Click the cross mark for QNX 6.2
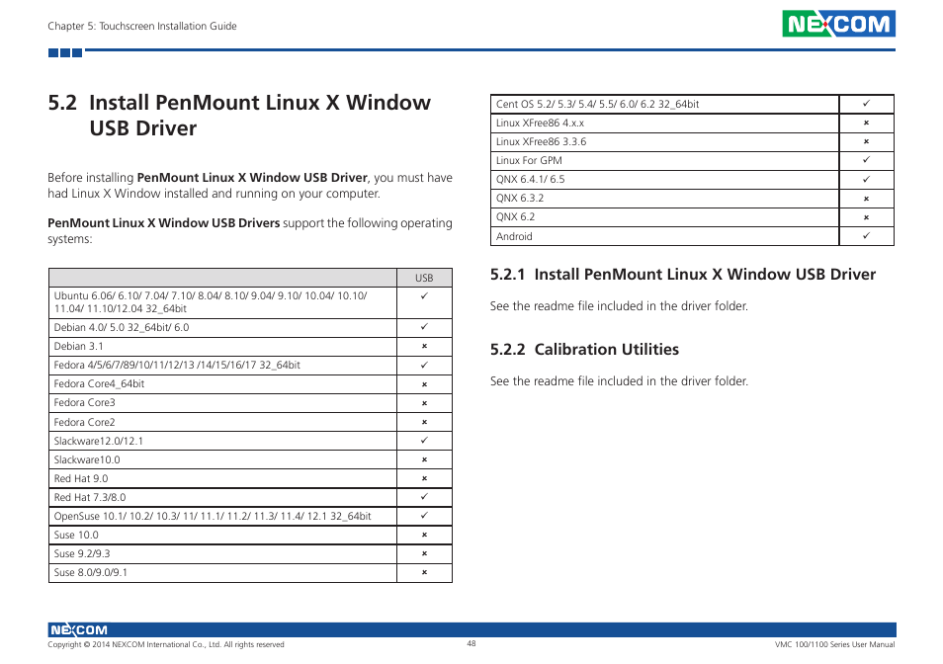Screen dimensions: 943x664 click(x=867, y=217)
